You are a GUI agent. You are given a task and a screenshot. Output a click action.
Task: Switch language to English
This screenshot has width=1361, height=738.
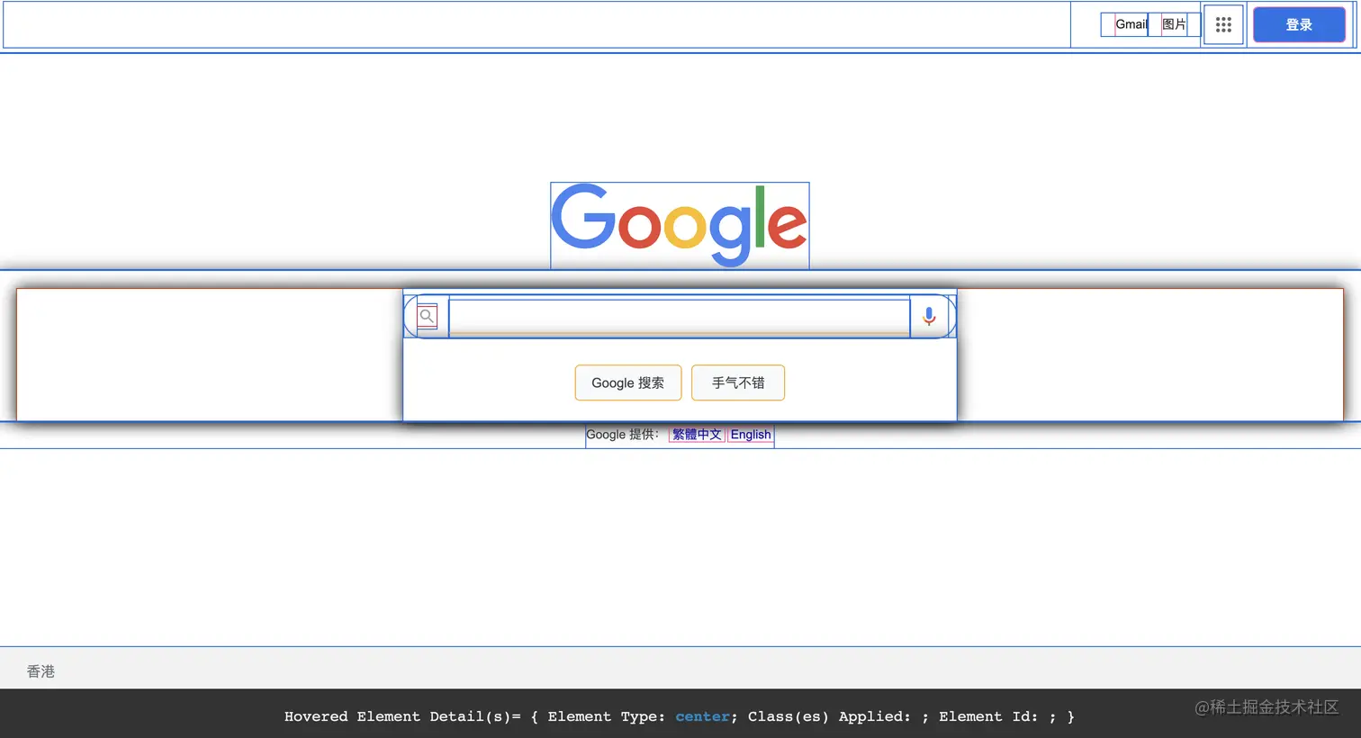point(751,435)
